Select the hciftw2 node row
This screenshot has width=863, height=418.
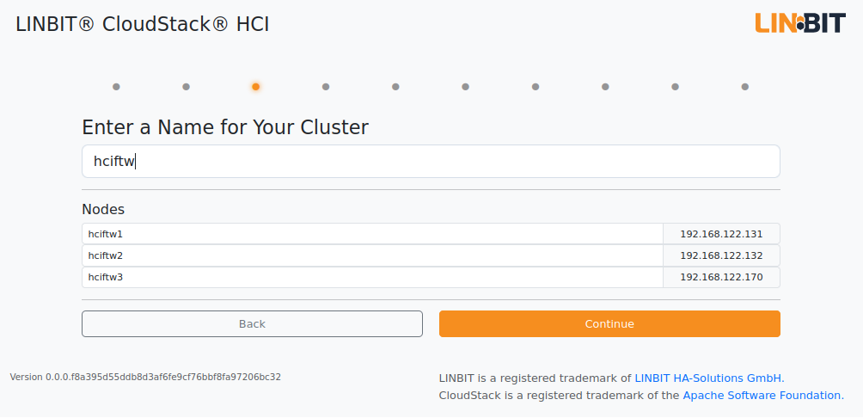(x=431, y=255)
